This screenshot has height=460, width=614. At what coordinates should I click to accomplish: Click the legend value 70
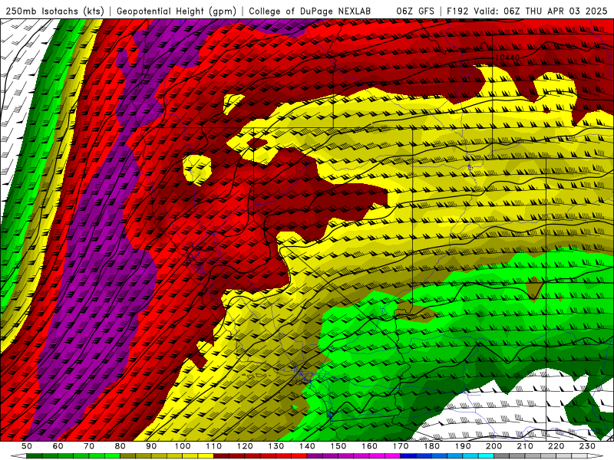click(89, 446)
